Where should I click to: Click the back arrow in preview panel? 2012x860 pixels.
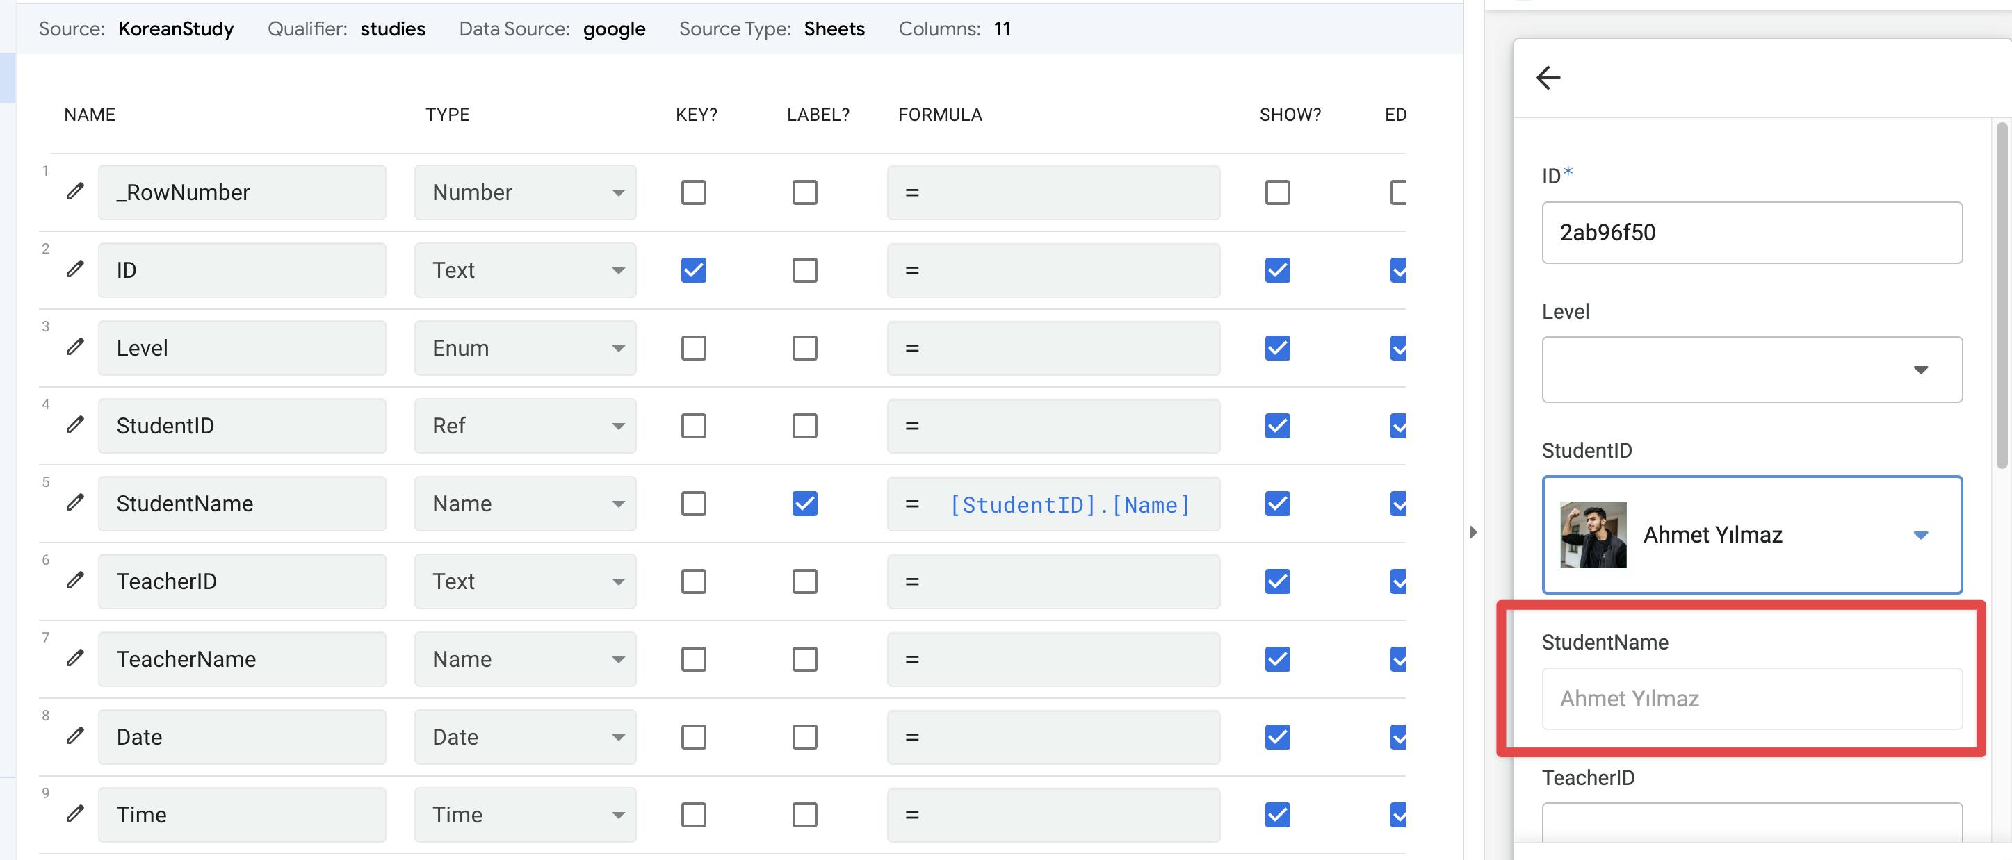coord(1548,77)
